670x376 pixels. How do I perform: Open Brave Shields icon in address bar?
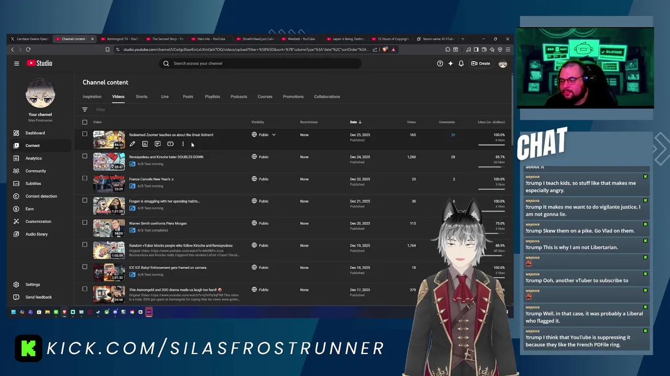coord(385,50)
